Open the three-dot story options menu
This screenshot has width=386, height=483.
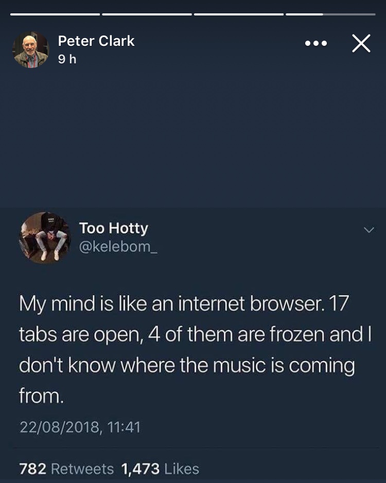click(316, 43)
